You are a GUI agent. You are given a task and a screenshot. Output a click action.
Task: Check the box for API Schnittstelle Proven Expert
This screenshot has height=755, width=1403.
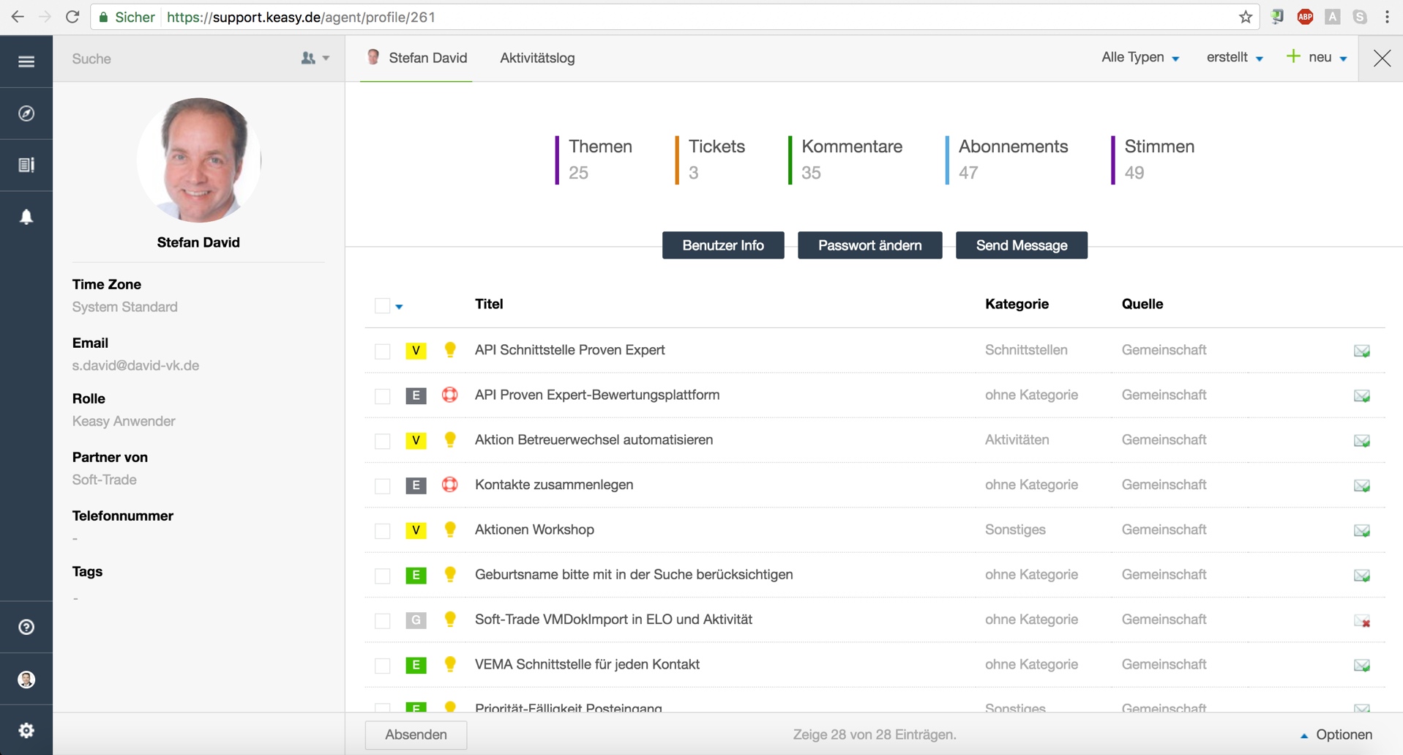click(x=382, y=352)
